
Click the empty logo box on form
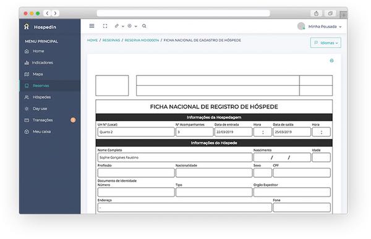[112, 86]
